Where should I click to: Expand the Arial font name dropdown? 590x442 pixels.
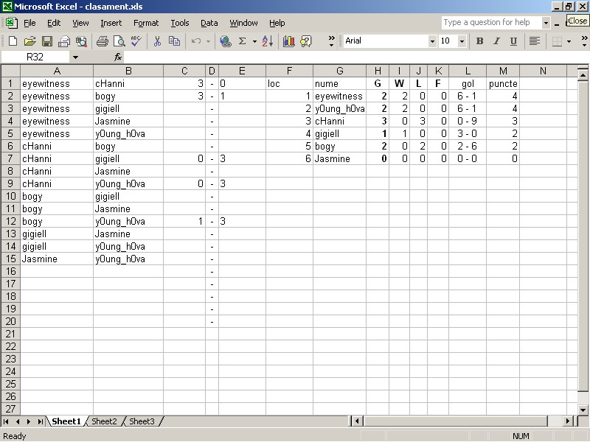click(432, 41)
